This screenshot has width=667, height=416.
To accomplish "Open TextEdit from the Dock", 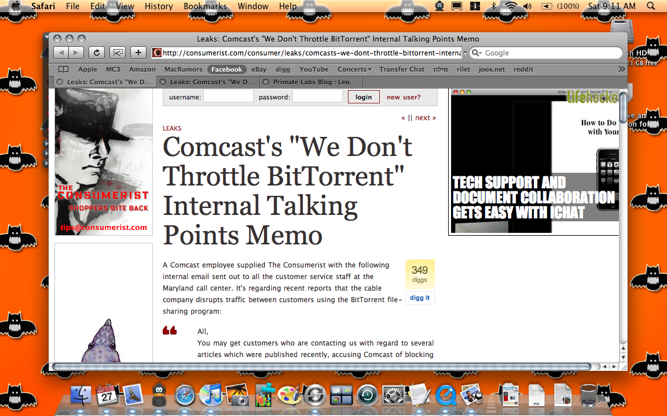I will 420,395.
